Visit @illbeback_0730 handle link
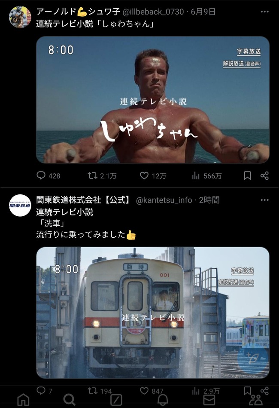Viewport: 279px width, 408px height. [x=153, y=12]
